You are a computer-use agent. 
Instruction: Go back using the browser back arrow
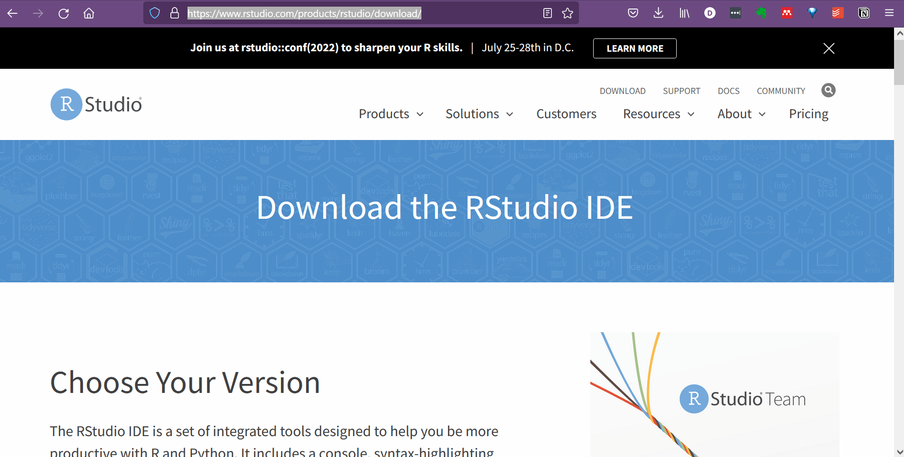pos(13,13)
